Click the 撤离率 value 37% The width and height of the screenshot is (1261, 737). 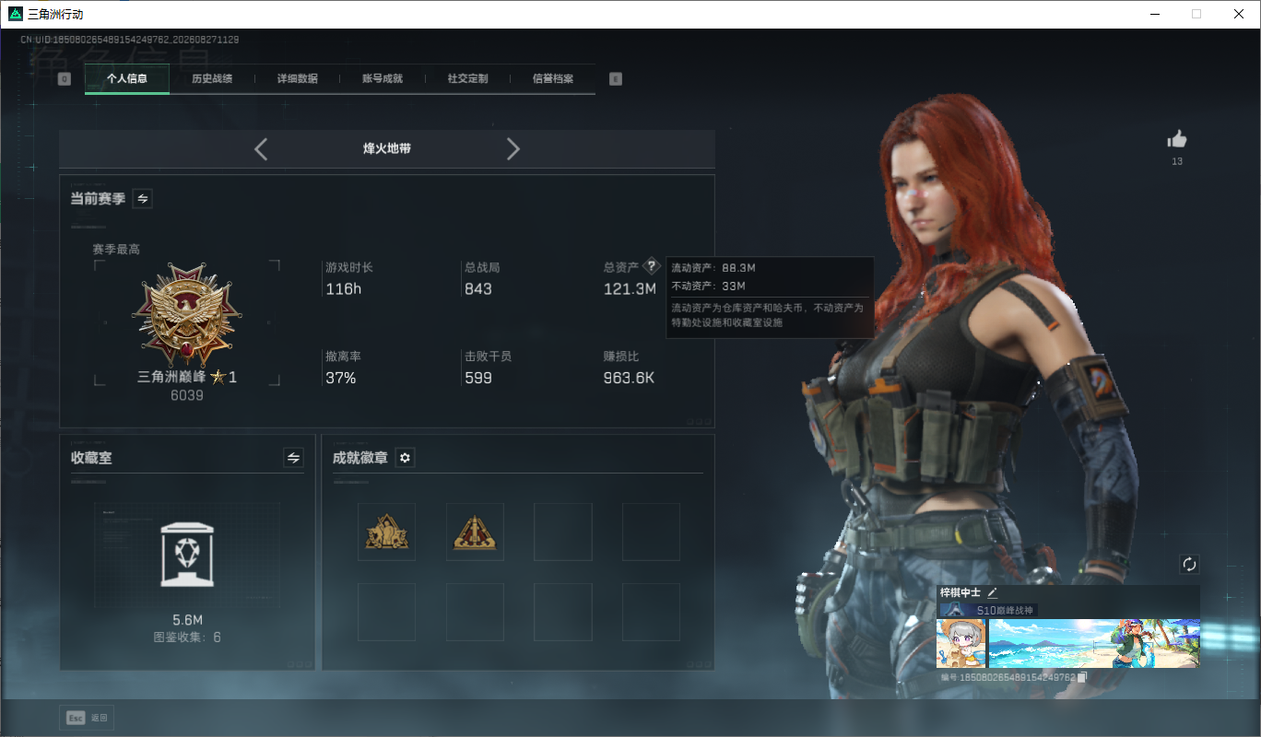pos(341,378)
